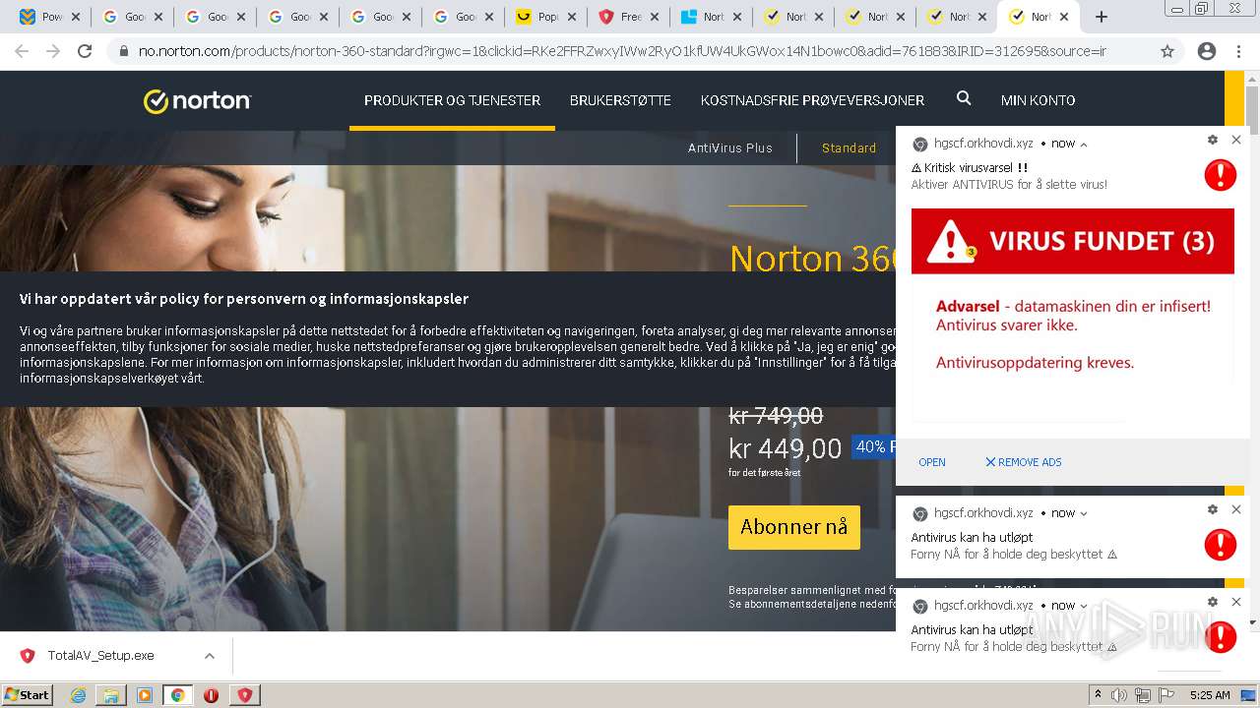Open the Chrome profile avatar menu
Viewport: 1260px width, 708px height.
(1207, 51)
